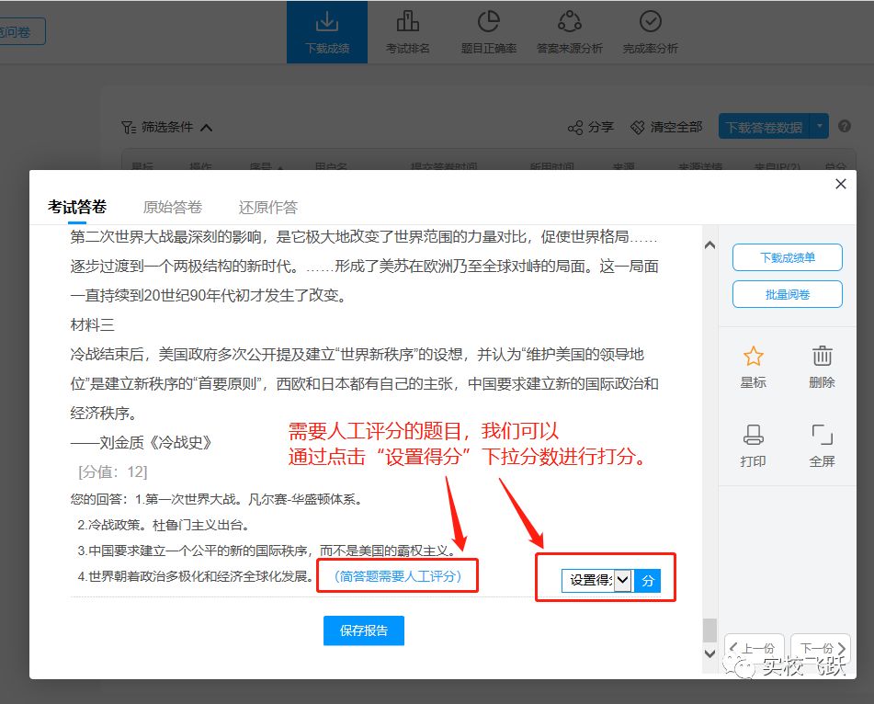874x704 pixels.
Task: Open the 考试排名 exam ranking view
Action: [x=407, y=30]
